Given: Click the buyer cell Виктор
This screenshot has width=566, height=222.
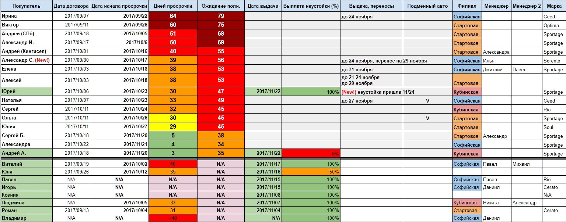Looking at the screenshot, I should pos(26,25).
